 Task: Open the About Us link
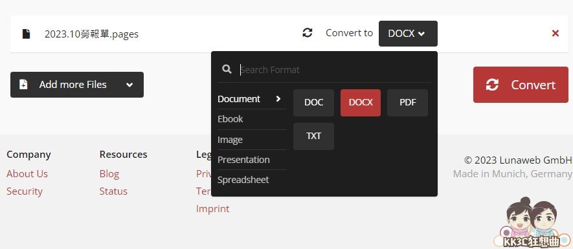pos(27,174)
